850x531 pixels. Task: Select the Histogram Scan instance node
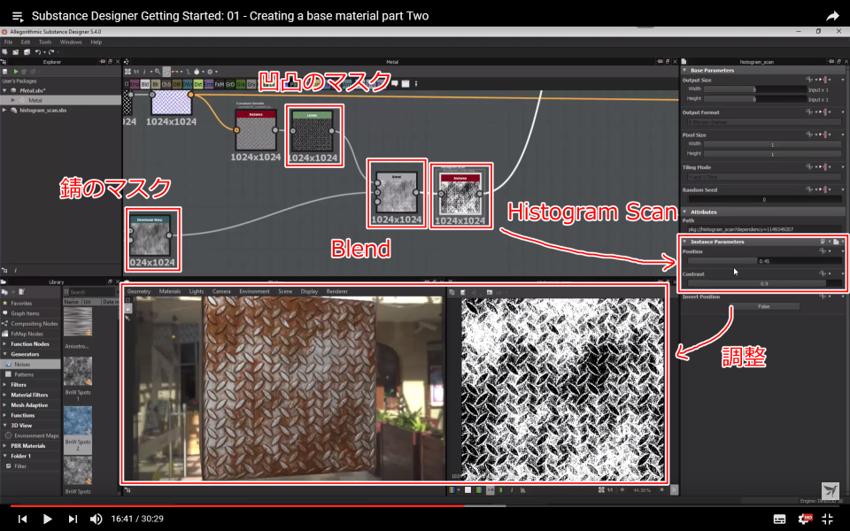[x=460, y=194]
